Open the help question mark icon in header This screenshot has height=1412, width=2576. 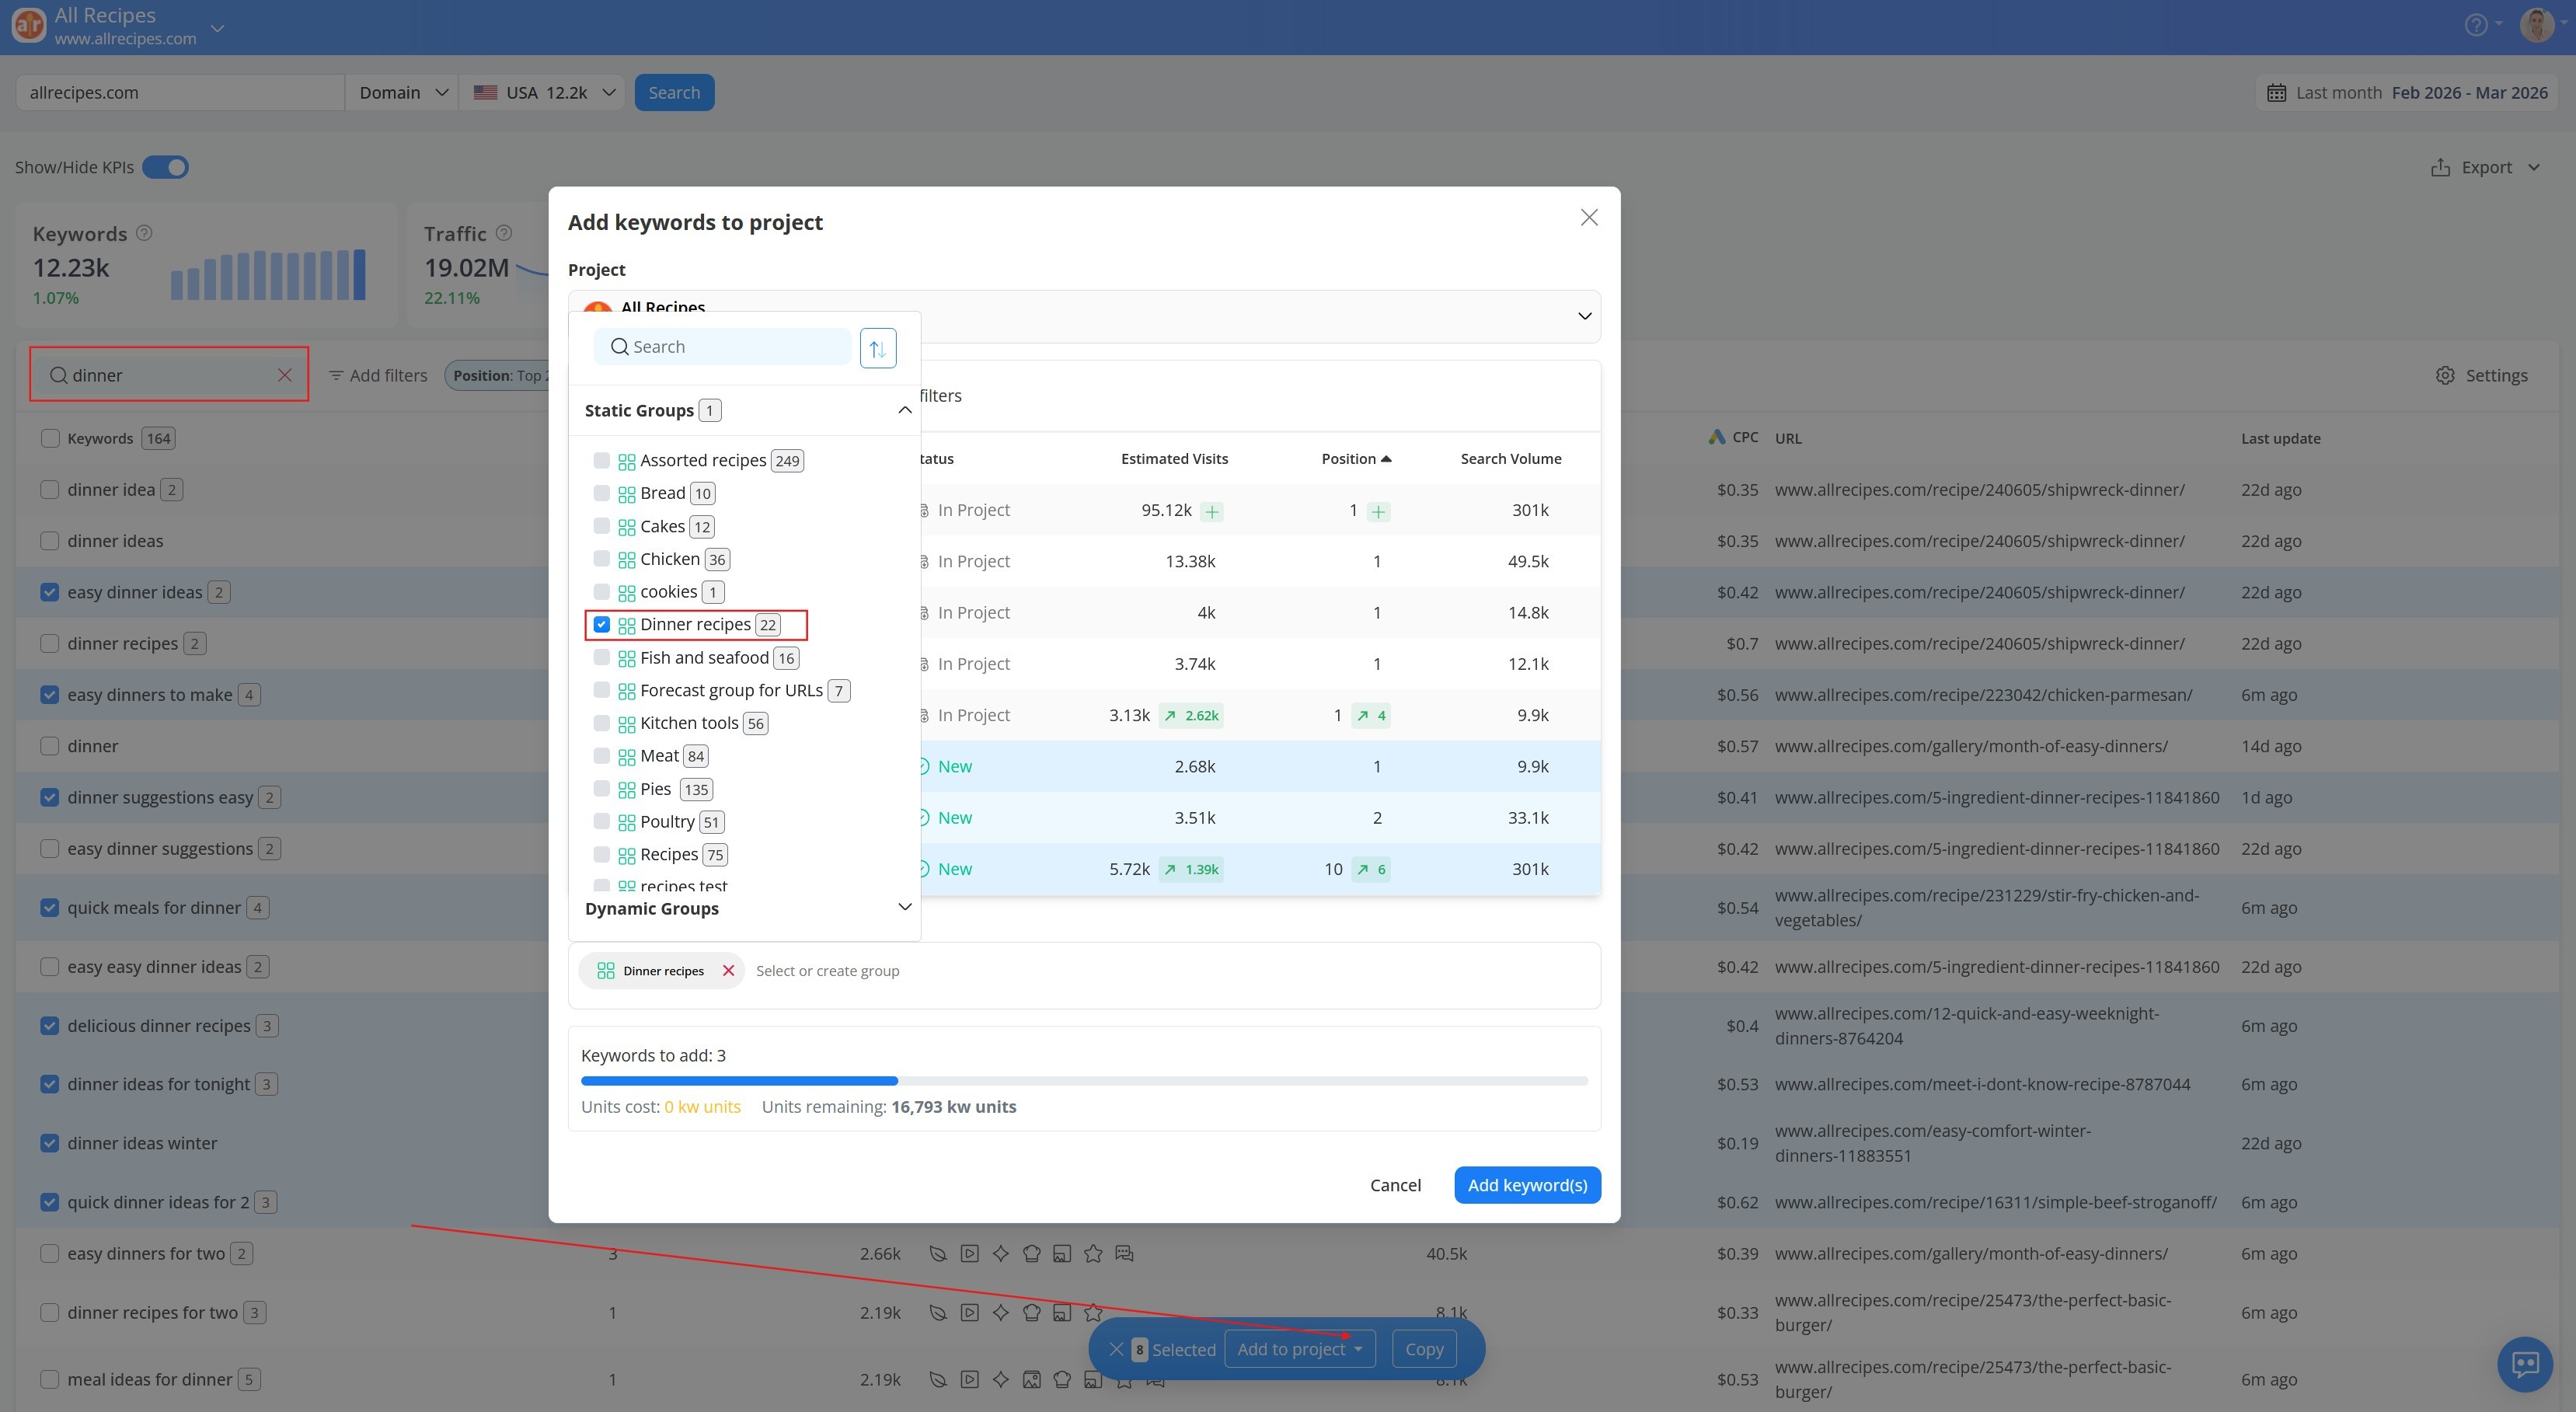pos(2475,25)
